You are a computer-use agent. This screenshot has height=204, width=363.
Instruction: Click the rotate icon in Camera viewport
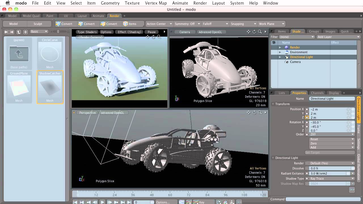[254, 32]
